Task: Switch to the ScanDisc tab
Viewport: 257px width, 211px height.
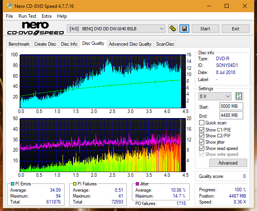Action: coord(165,44)
